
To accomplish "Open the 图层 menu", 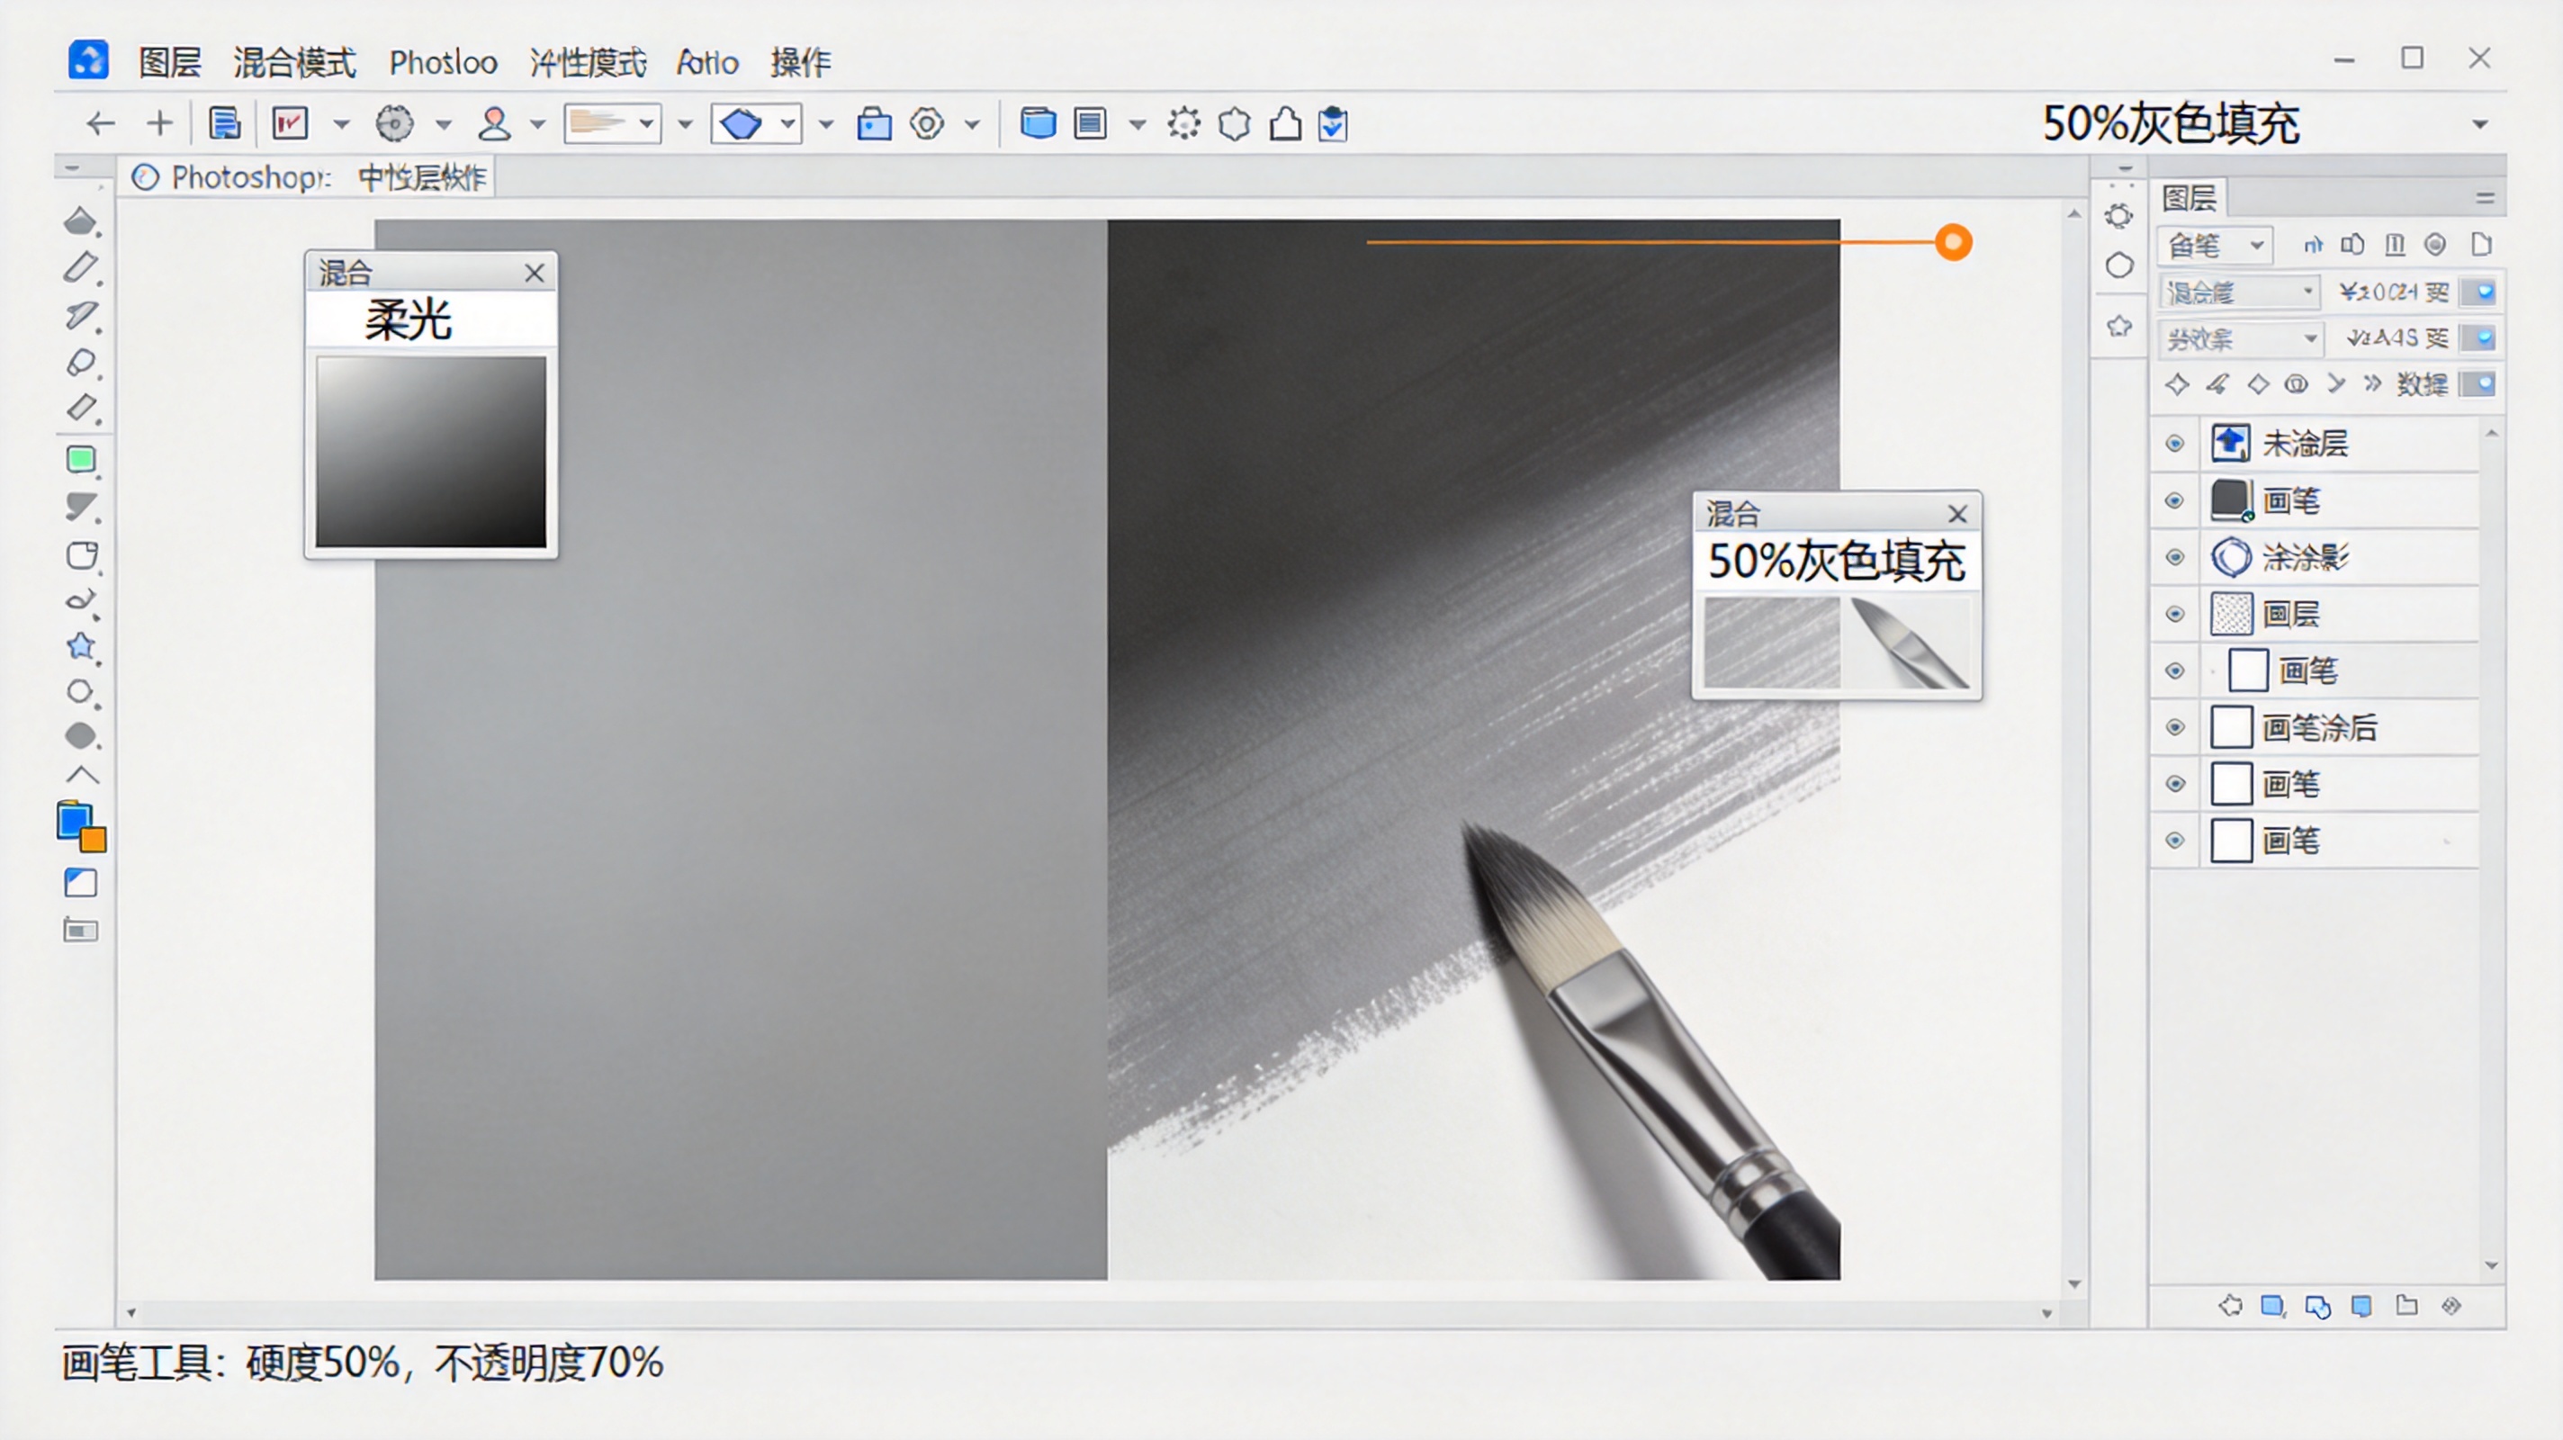I will click(x=167, y=62).
